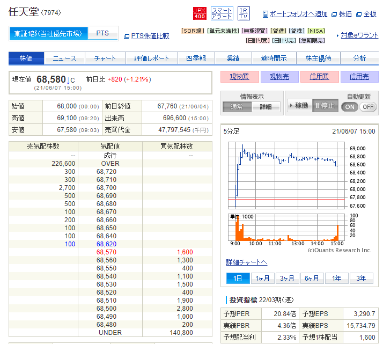Click UNDER row in order board

tap(111, 333)
